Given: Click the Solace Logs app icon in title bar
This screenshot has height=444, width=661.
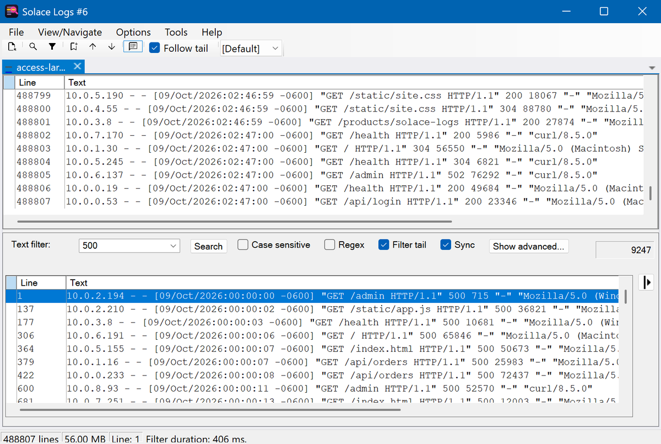Looking at the screenshot, I should tap(12, 12).
